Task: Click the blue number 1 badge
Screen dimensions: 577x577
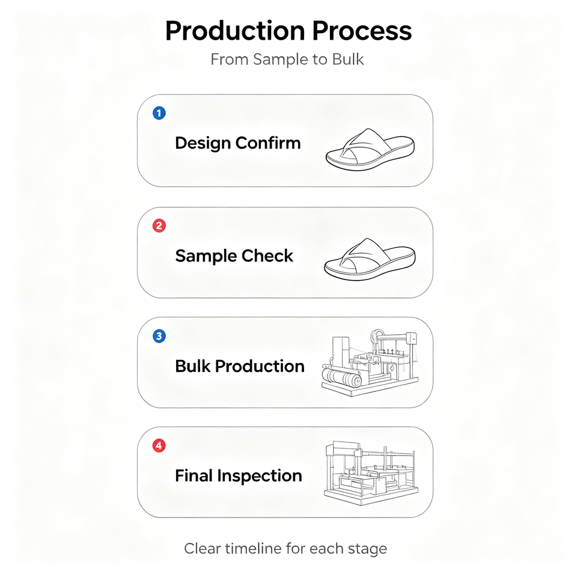Action: coord(159,113)
